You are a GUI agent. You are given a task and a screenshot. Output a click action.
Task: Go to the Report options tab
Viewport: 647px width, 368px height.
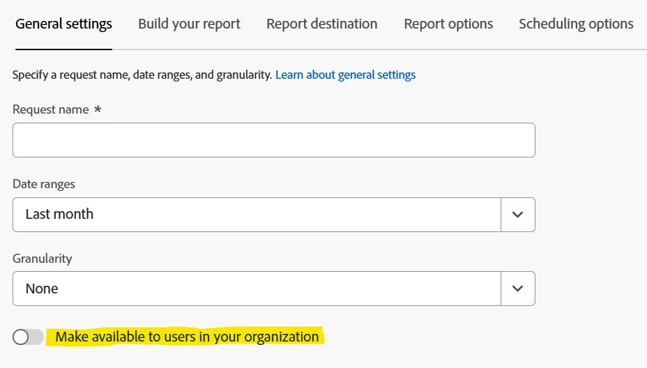(x=448, y=24)
